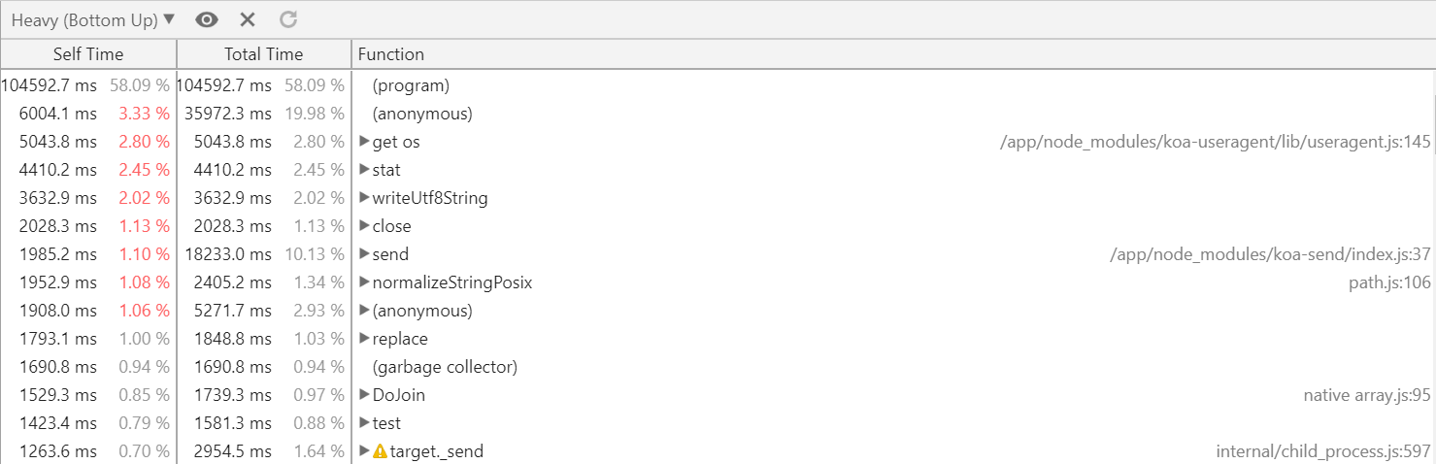The width and height of the screenshot is (1436, 464).
Task: Open the useragent.js:145 source link
Action: (x=1216, y=142)
